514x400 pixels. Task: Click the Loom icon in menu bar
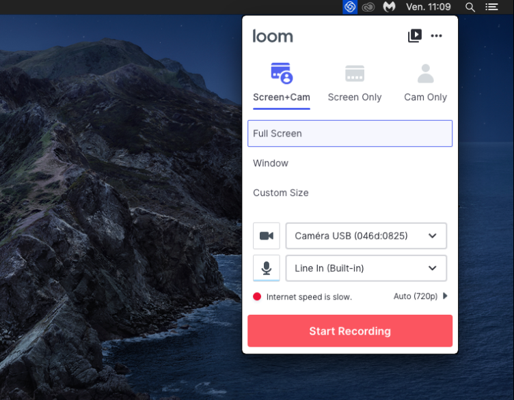[350, 7]
